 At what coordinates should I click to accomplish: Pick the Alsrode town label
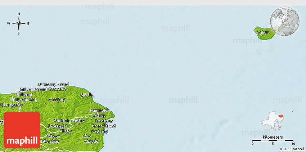click(90, 141)
